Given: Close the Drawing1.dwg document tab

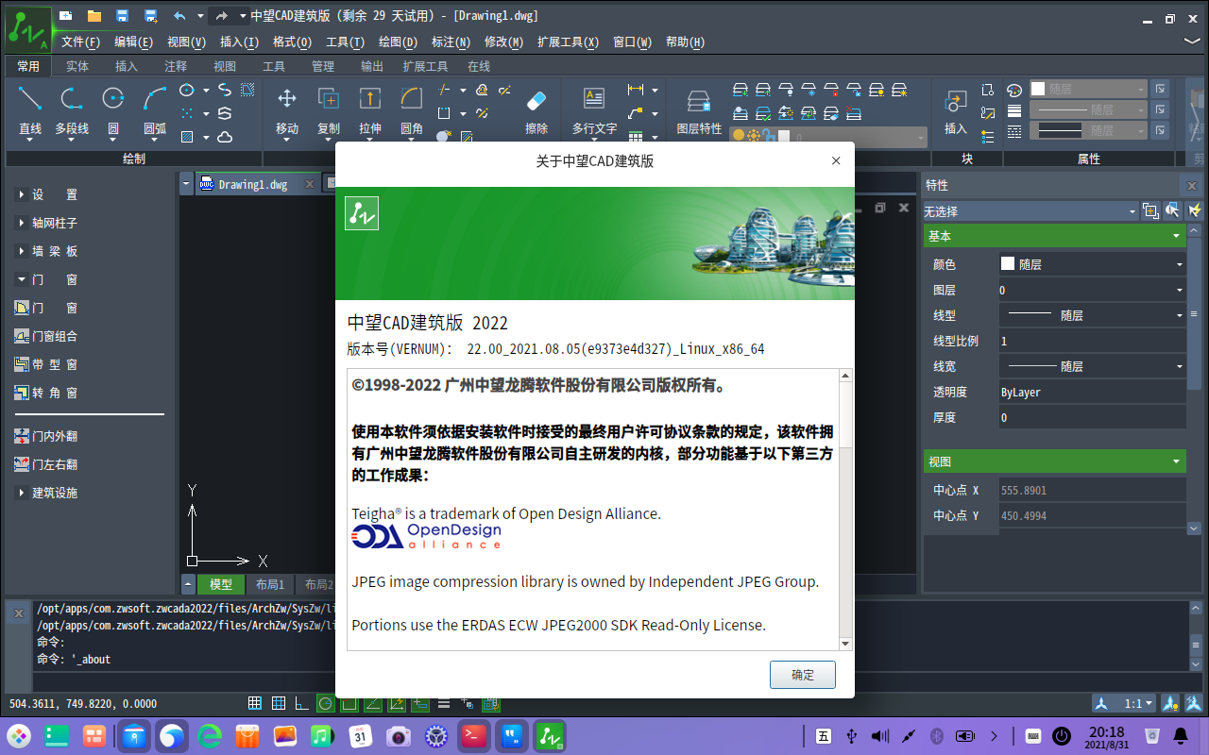Looking at the screenshot, I should [x=309, y=185].
